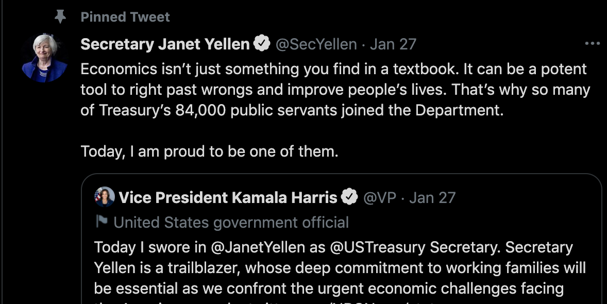
Task: Click the verified badge beside Kamala Harris
Action: (349, 197)
